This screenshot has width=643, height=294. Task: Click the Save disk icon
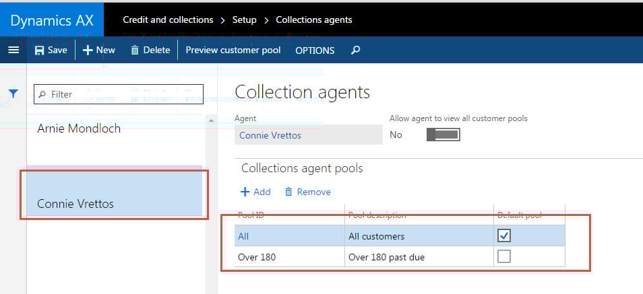(x=40, y=50)
